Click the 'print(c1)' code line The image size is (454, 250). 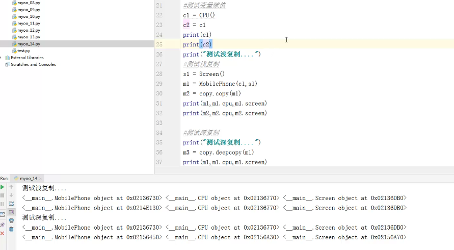(197, 35)
